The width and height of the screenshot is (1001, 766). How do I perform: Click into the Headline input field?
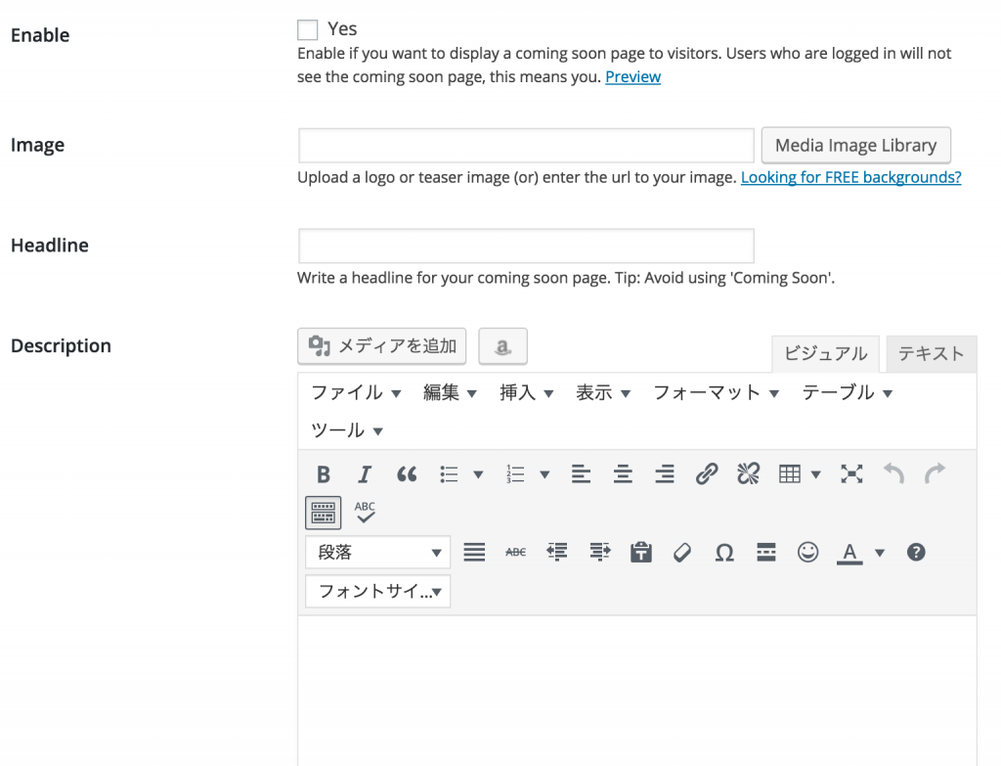tap(525, 246)
